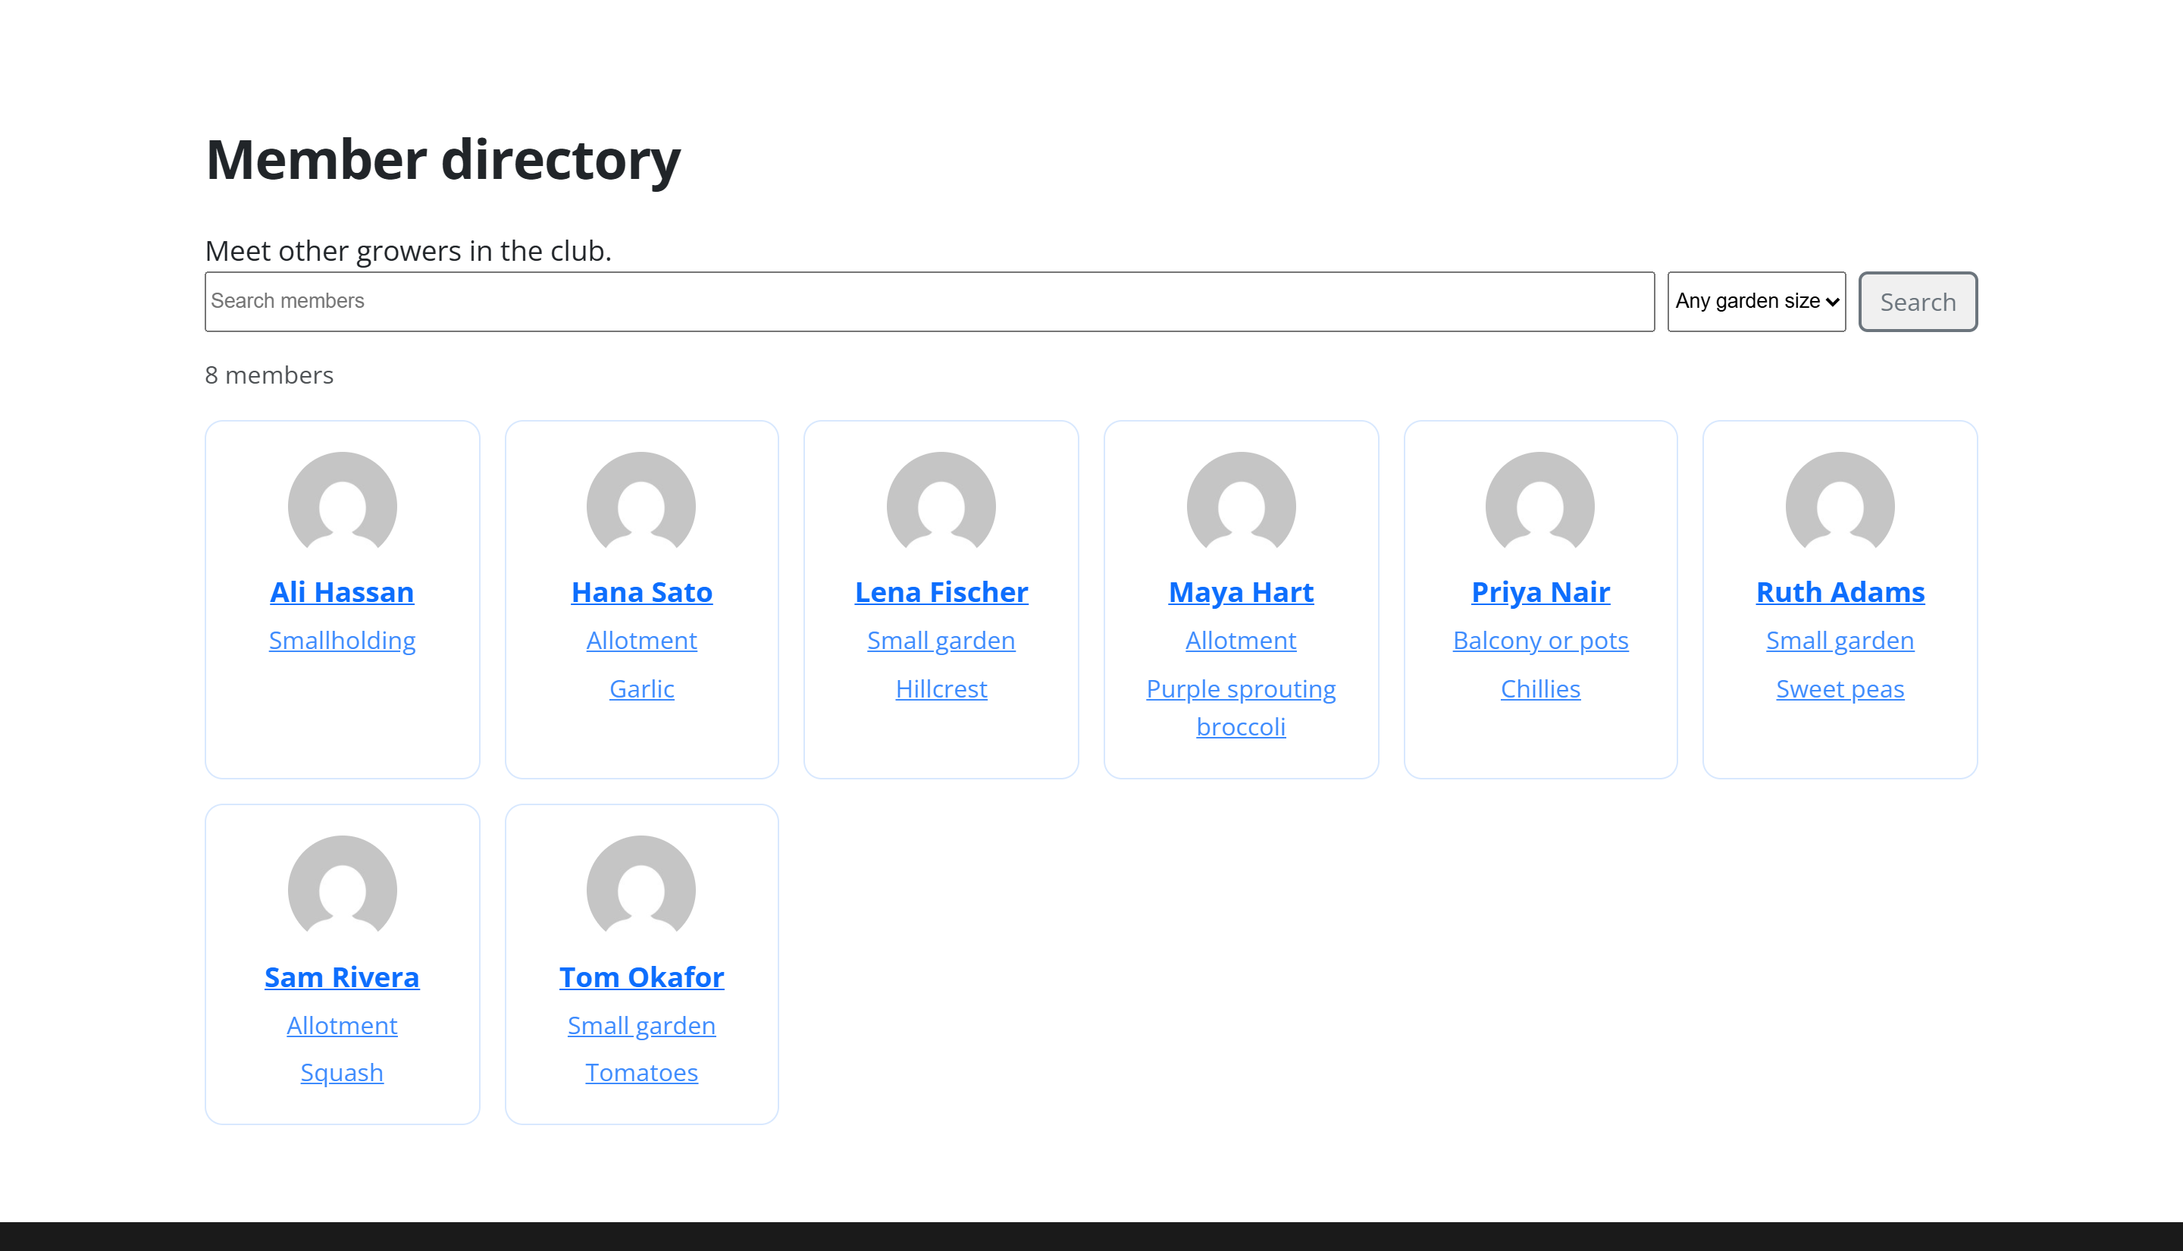Click the Smallholding link under Ali Hassan
This screenshot has height=1251, width=2183.
(x=342, y=640)
